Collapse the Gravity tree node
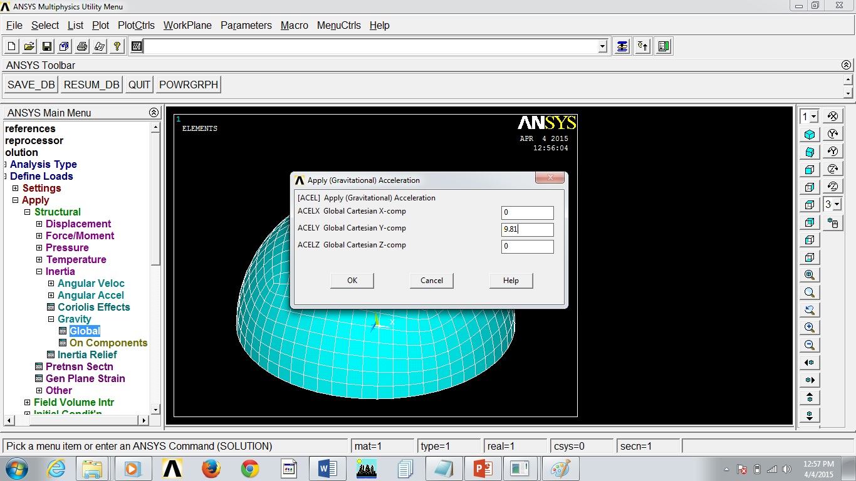This screenshot has width=856, height=481. pos(51,319)
